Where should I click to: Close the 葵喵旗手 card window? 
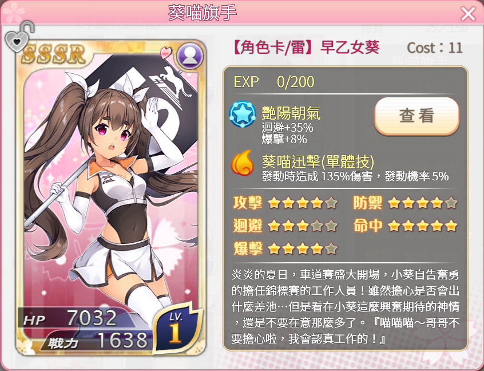(468, 14)
